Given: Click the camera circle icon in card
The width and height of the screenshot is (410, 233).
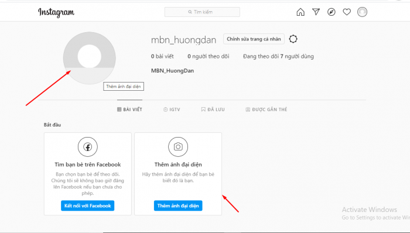Looking at the screenshot, I should coord(178,147).
